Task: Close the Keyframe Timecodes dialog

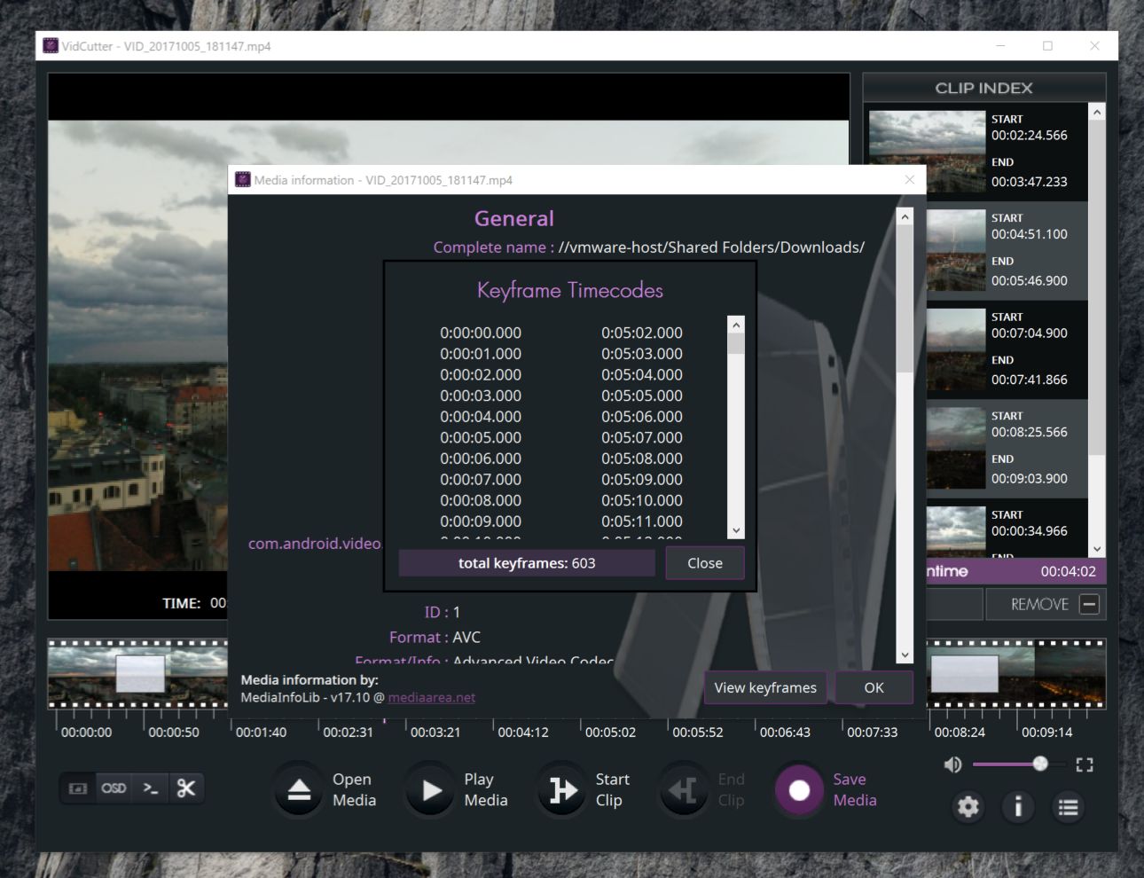Action: [705, 563]
